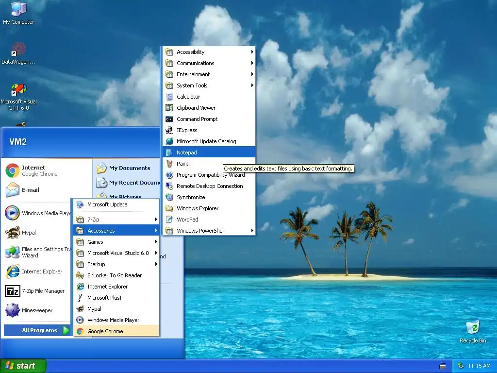Click the Start button
The image size is (497, 373).
(23, 366)
